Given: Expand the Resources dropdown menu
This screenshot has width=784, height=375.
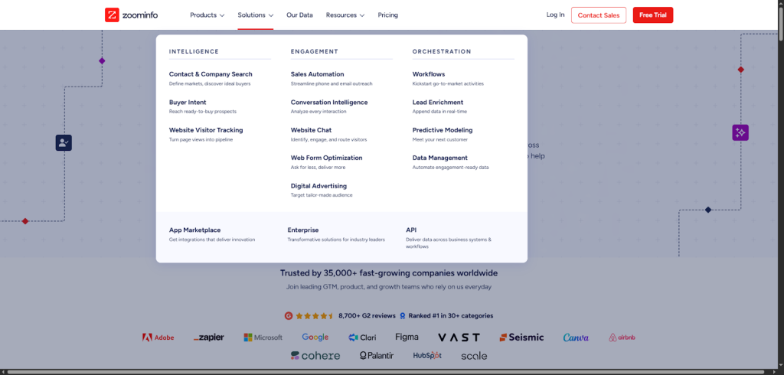Looking at the screenshot, I should pos(345,15).
